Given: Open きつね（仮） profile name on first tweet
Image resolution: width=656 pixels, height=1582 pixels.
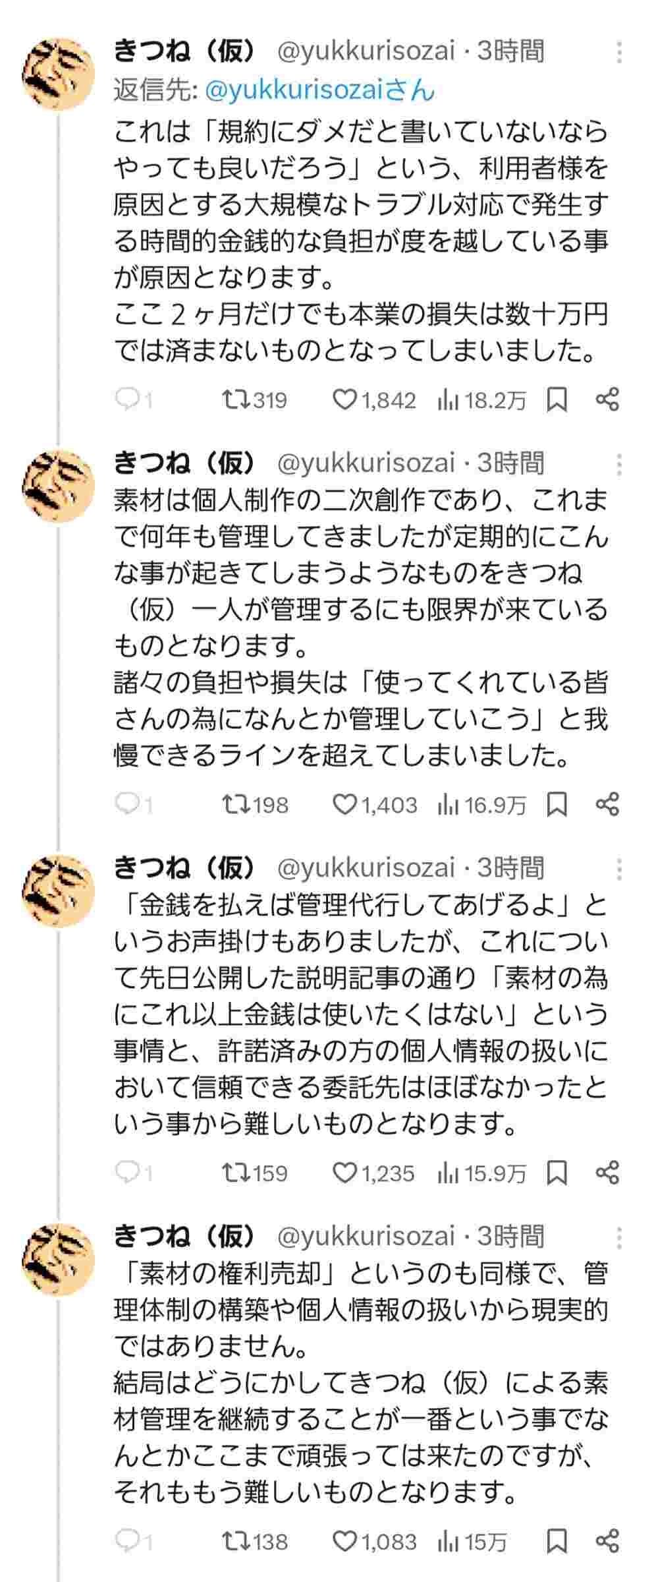Looking at the screenshot, I should pyautogui.click(x=184, y=51).
